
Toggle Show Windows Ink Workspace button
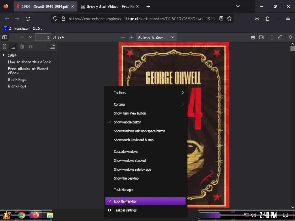pos(145,131)
